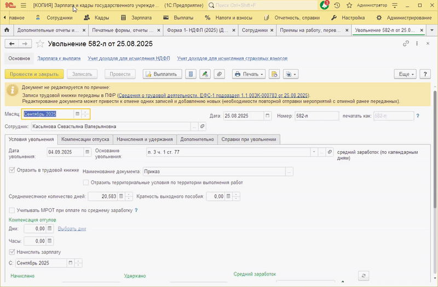Click the Среднемесячное количество дней stepper
The width and height of the screenshot is (438, 287).
[129, 197]
